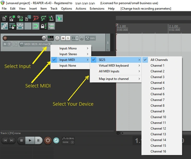This screenshot has width=191, height=159.
Task: Expand Virtual MIDI keyboard submenu
Action: point(116,66)
